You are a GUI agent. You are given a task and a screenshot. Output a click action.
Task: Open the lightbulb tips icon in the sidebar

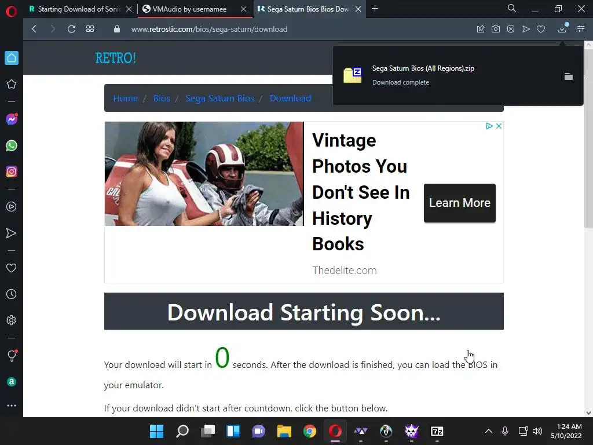(x=12, y=355)
